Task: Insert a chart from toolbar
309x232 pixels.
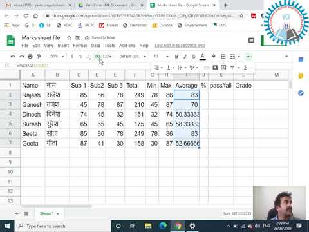Action: click(223, 68)
